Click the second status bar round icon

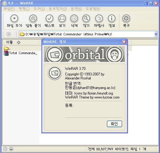[11, 149]
